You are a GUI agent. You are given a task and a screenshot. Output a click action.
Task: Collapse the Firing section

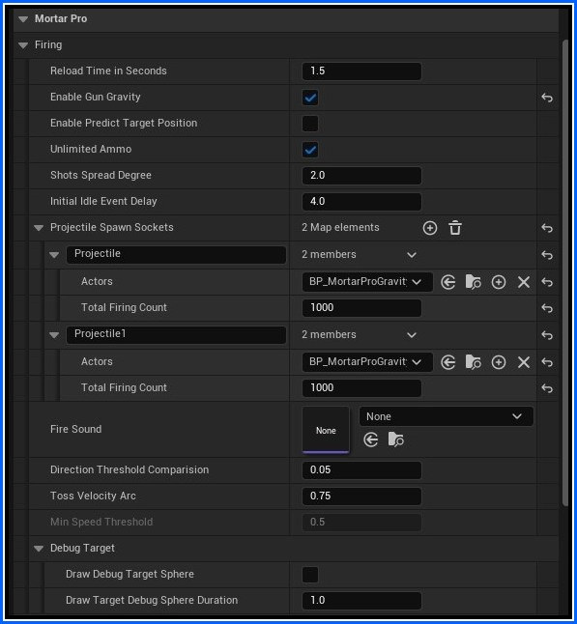(23, 45)
